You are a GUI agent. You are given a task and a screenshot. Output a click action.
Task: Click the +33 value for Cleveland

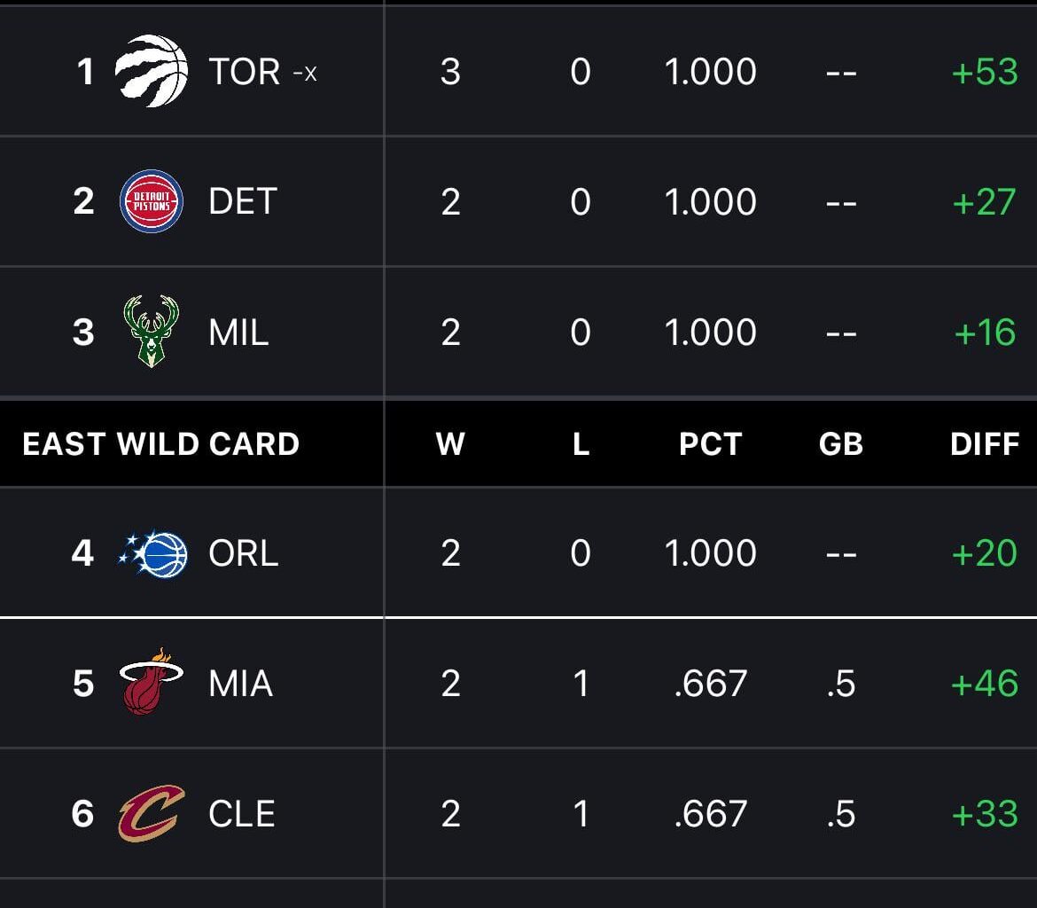coord(986,813)
